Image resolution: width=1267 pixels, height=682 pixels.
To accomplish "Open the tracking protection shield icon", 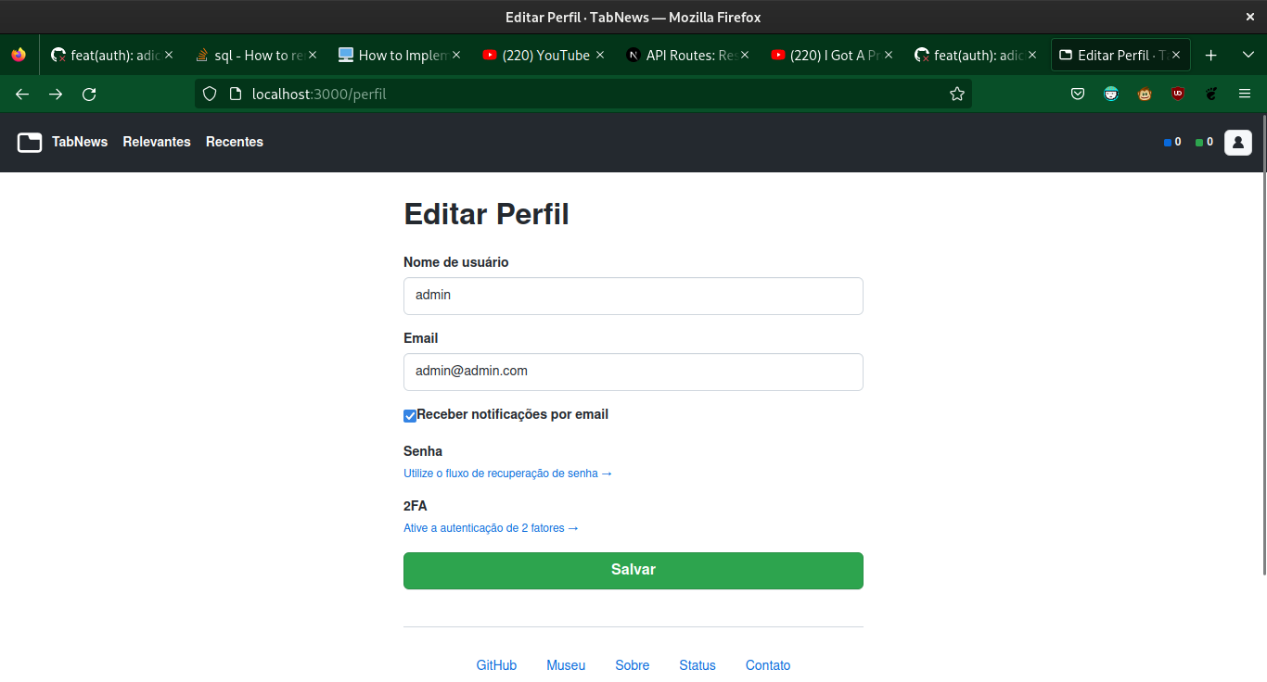I will (x=210, y=94).
